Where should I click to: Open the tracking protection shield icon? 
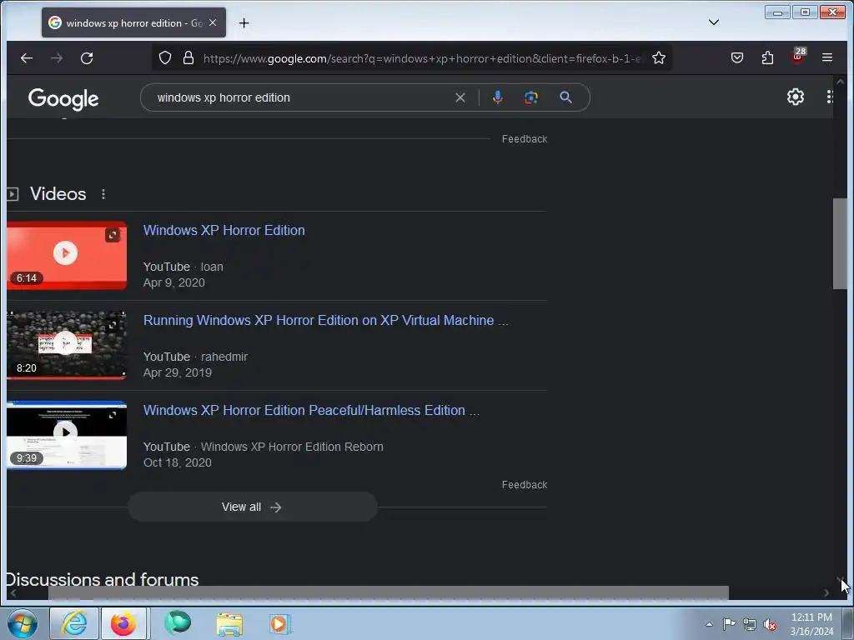tap(165, 57)
